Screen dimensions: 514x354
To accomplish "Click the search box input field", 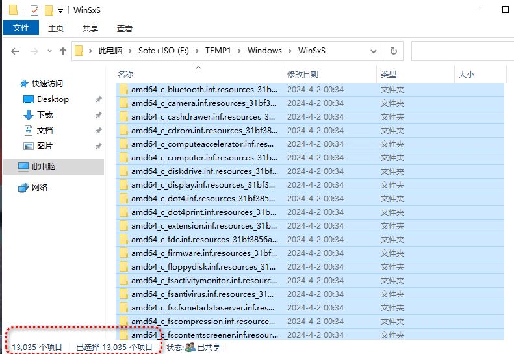I will coord(461,51).
